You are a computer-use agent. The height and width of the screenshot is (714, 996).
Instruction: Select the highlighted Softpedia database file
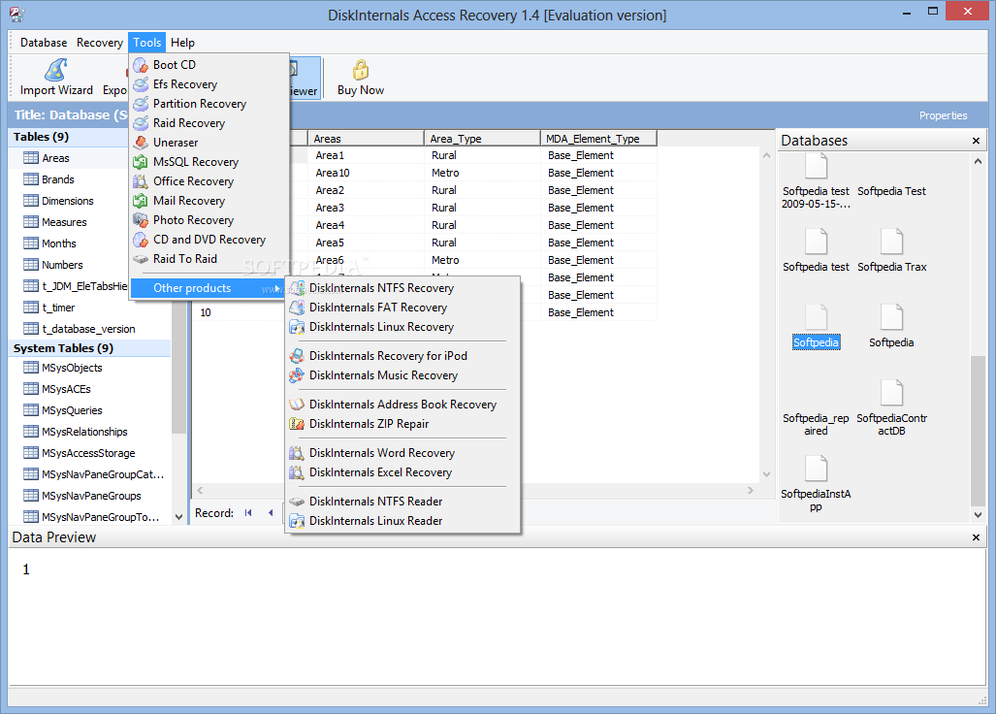pos(816,327)
